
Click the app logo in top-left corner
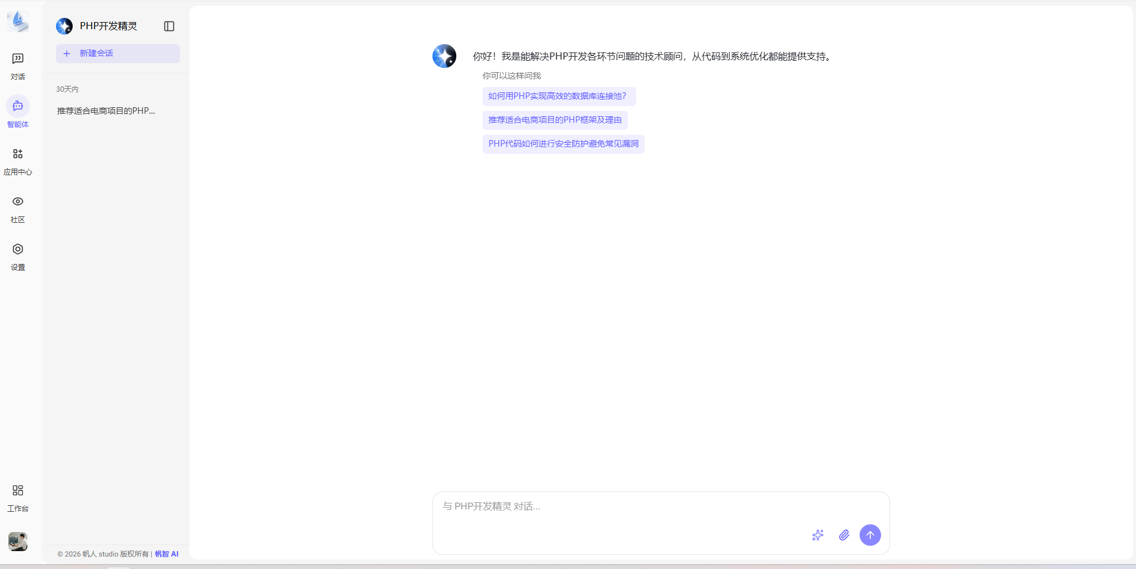[18, 21]
